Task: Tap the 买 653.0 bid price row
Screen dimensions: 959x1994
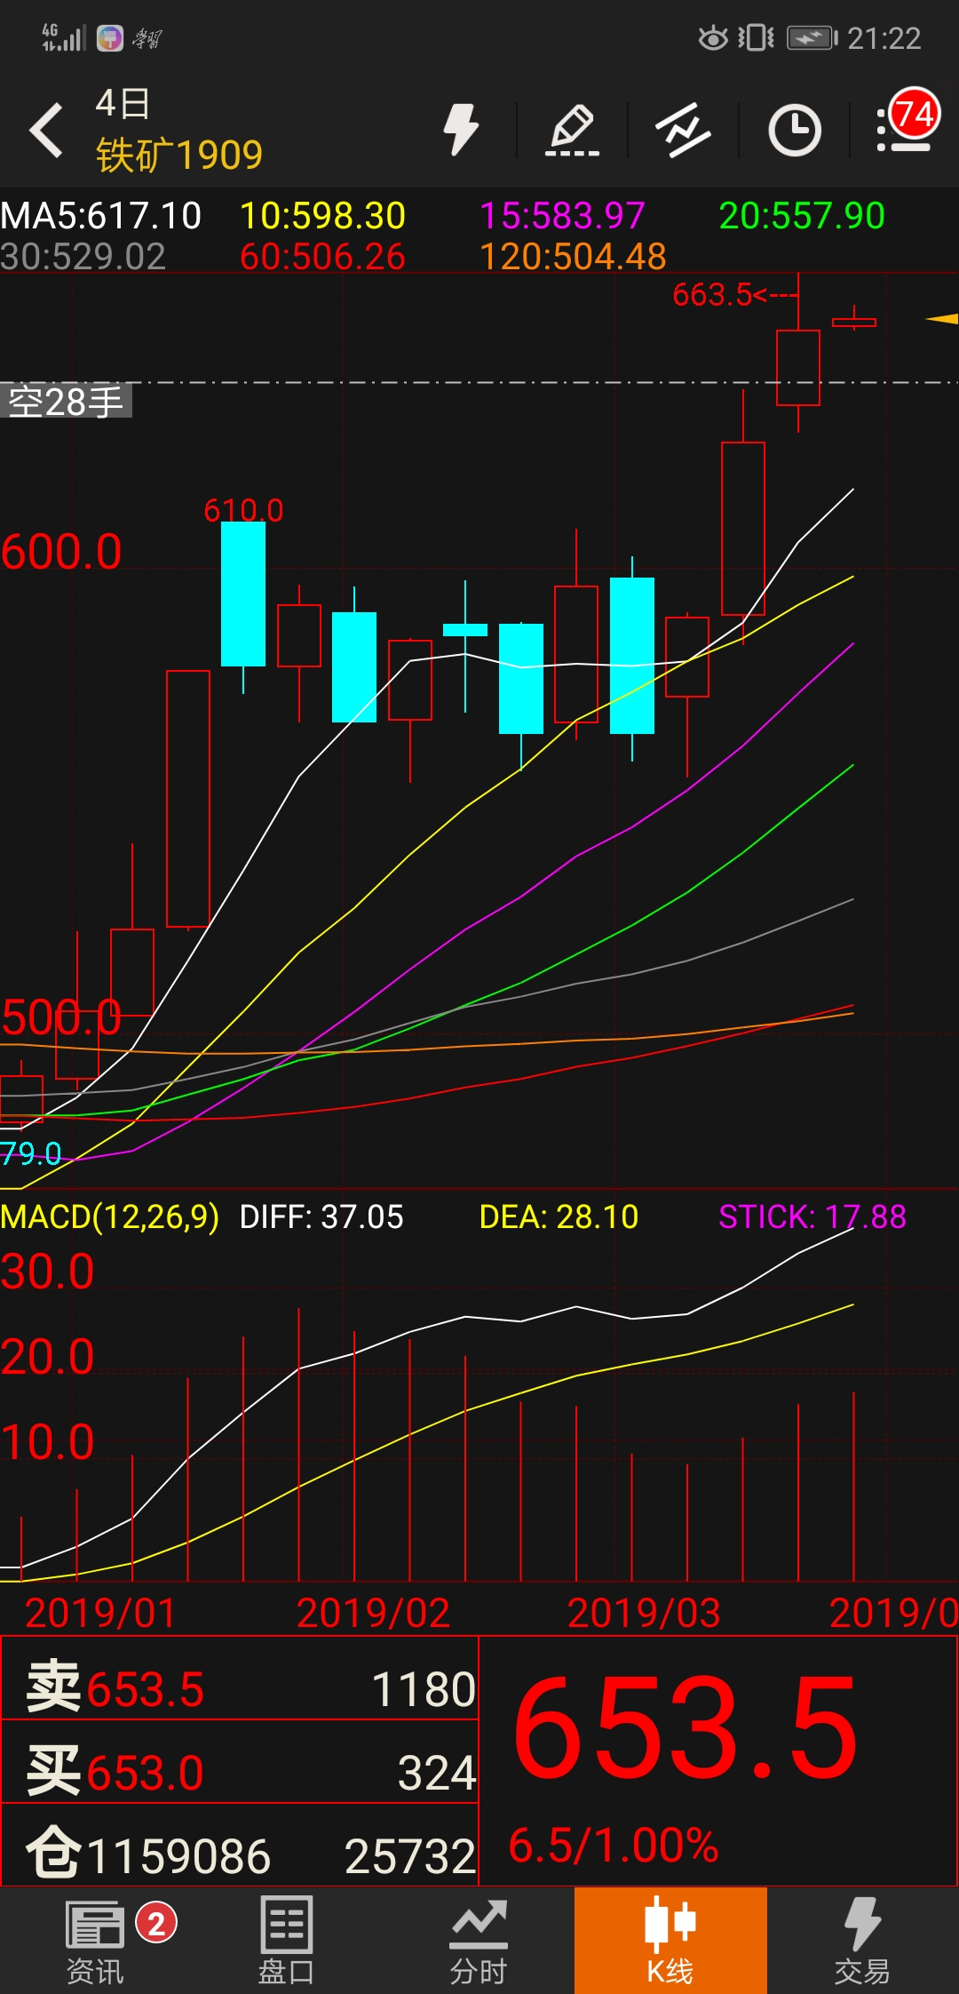Action: click(x=240, y=1773)
